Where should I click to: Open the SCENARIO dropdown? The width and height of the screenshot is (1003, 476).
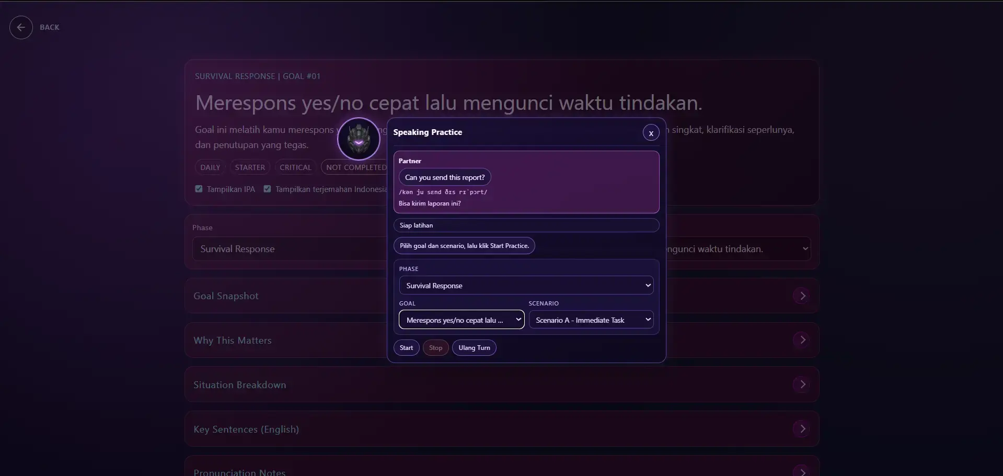pos(591,320)
